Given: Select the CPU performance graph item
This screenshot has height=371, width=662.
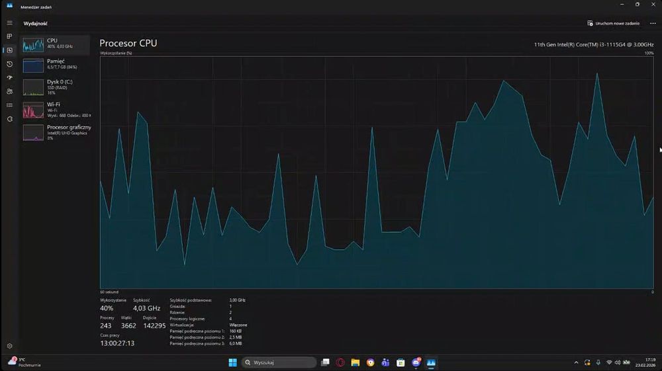Looking at the screenshot, I should (56, 45).
